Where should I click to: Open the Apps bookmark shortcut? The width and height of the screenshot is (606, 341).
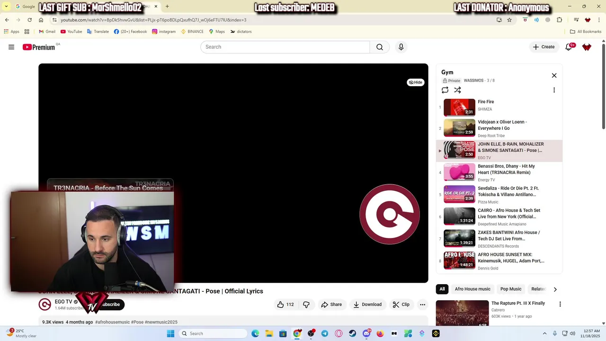(11, 32)
